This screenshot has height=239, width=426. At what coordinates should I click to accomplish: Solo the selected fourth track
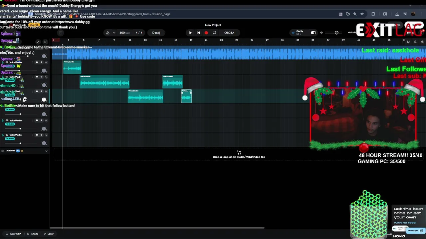click(41, 91)
